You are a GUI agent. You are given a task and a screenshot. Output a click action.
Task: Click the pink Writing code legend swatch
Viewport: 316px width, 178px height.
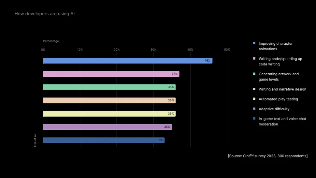coord(254,58)
